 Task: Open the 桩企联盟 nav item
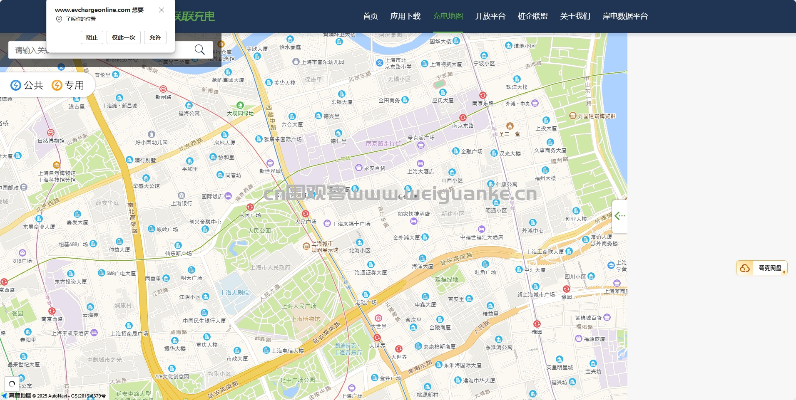pos(533,16)
